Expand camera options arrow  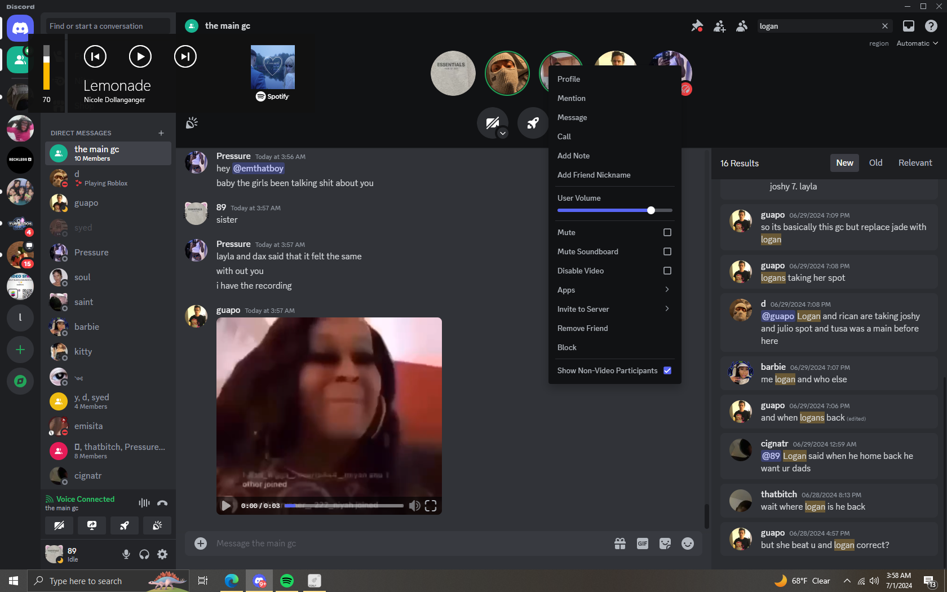pos(503,134)
